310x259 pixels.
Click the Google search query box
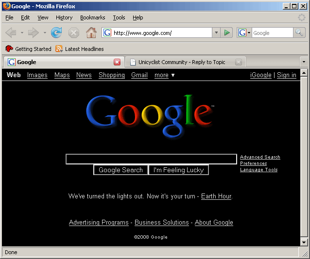click(151, 159)
